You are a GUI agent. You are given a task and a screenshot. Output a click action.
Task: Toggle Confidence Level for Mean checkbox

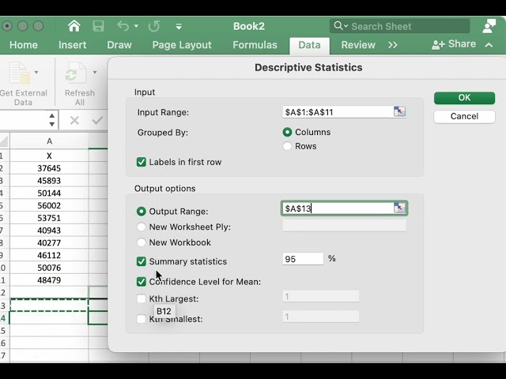coord(142,282)
